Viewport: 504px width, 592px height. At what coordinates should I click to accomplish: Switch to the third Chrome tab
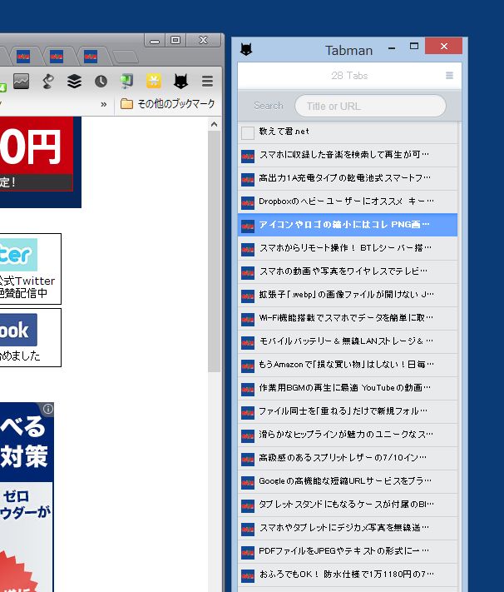click(x=91, y=57)
